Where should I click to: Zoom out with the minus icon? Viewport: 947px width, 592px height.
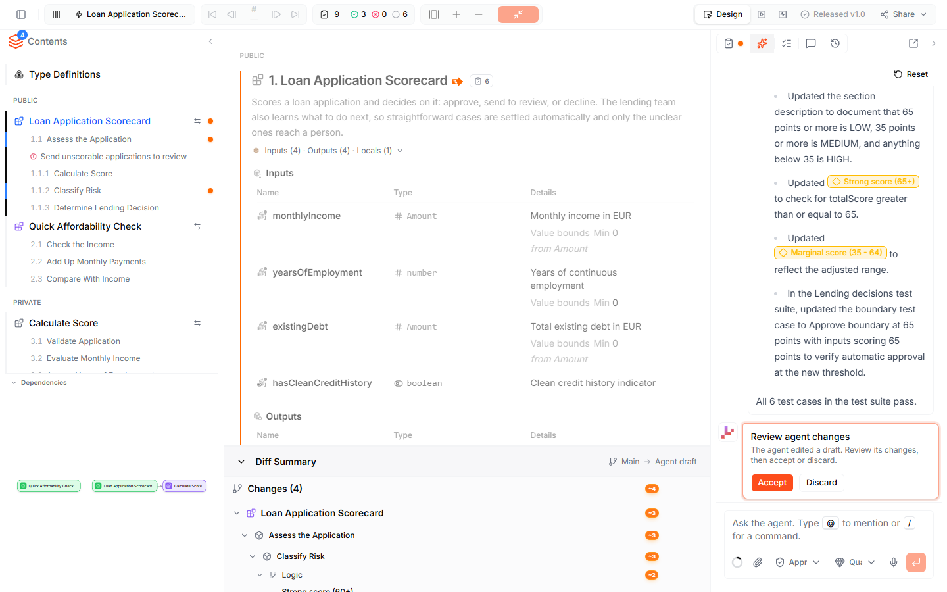click(479, 14)
